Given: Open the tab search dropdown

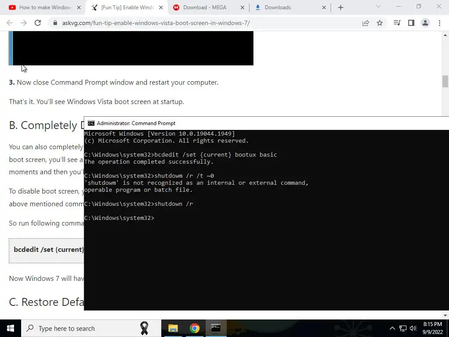Looking at the screenshot, I should 378,6.
